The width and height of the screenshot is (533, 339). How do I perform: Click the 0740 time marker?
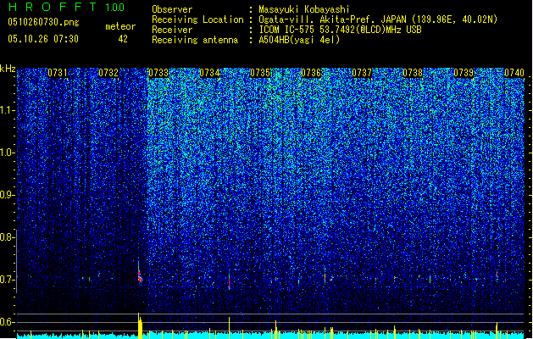[514, 73]
